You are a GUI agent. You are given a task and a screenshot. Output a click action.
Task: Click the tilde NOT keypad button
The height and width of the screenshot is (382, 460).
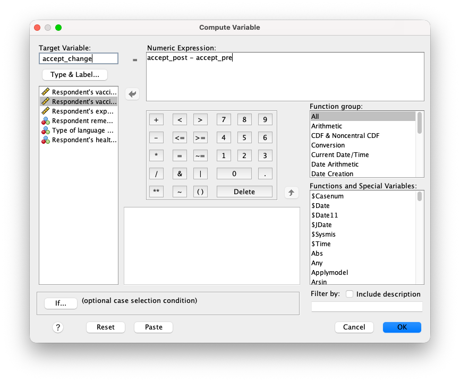pos(180,192)
